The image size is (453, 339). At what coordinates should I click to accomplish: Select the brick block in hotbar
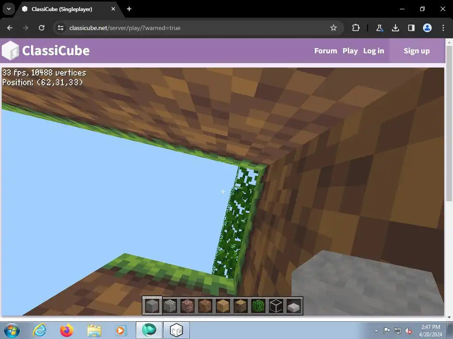click(x=188, y=306)
